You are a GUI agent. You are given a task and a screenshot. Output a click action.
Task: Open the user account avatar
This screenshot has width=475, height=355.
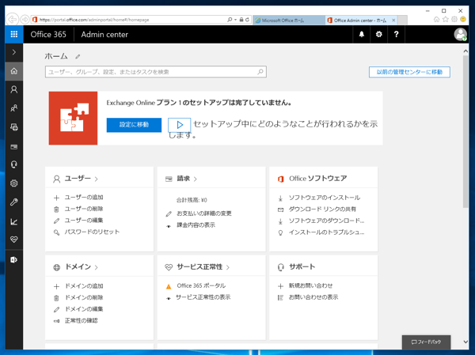pos(460,34)
